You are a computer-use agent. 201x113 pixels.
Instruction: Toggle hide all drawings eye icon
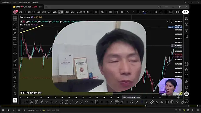click(15, 87)
